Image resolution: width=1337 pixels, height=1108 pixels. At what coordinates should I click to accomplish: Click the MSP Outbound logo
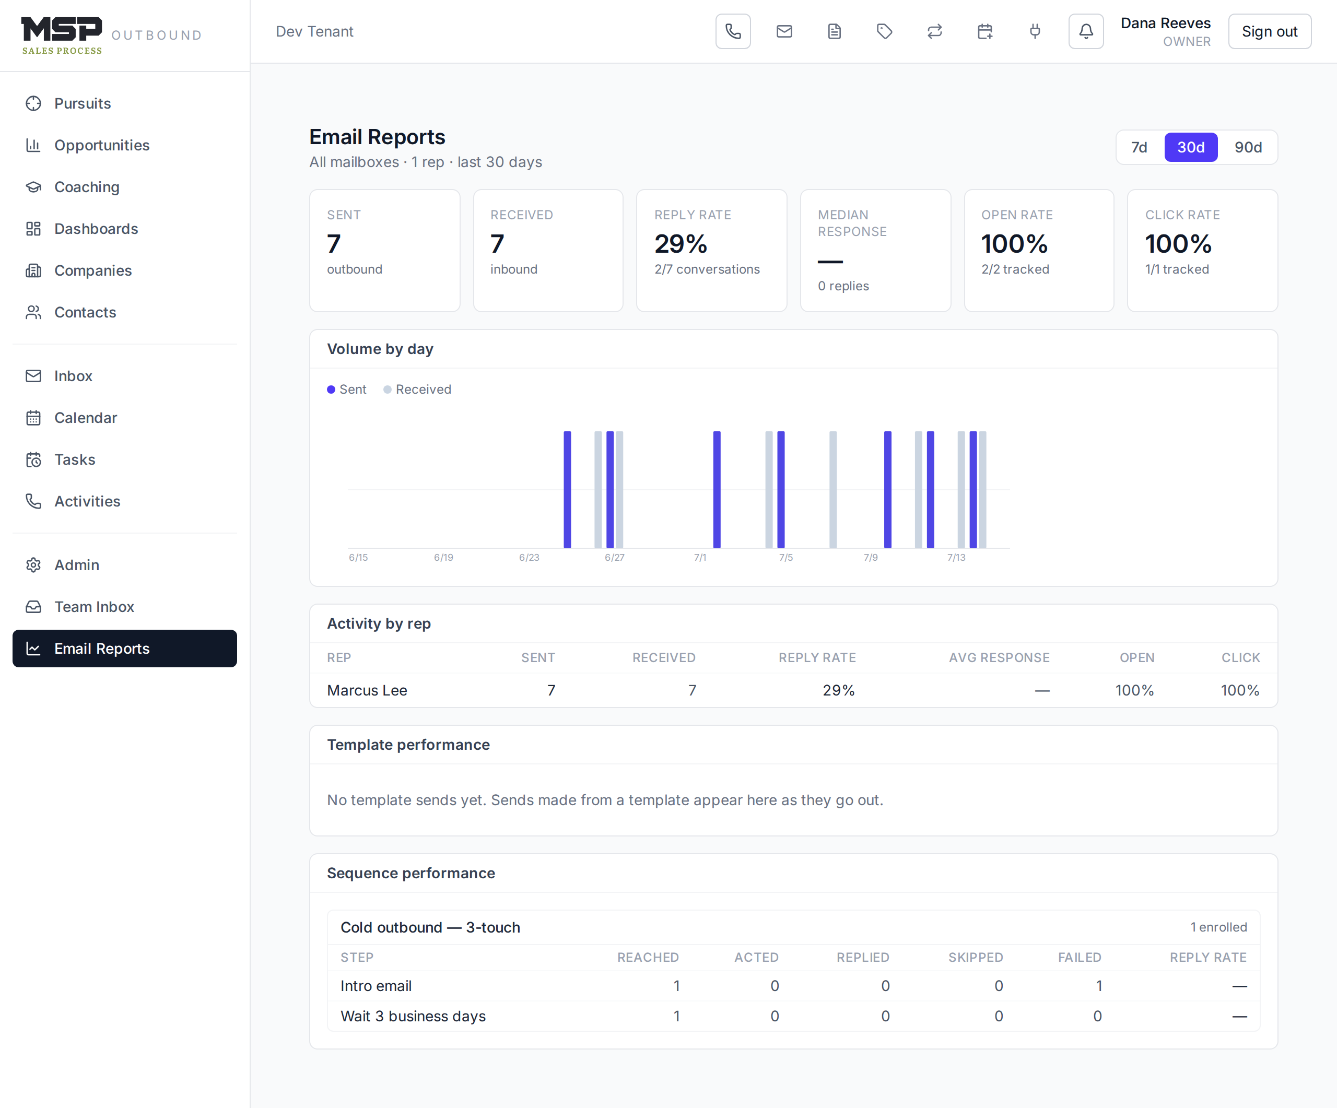[111, 36]
